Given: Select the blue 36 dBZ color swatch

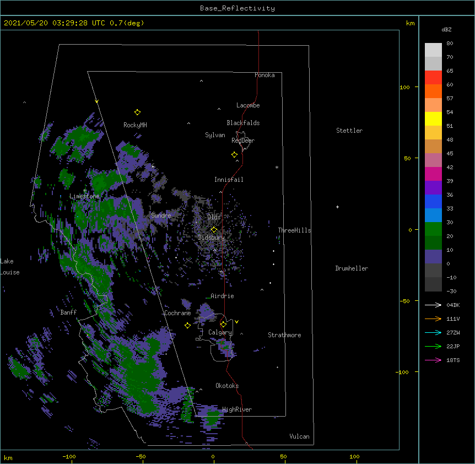Looking at the screenshot, I should pos(433,201).
